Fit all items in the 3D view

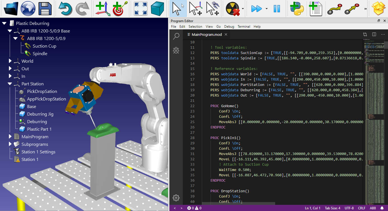[x=140, y=8]
